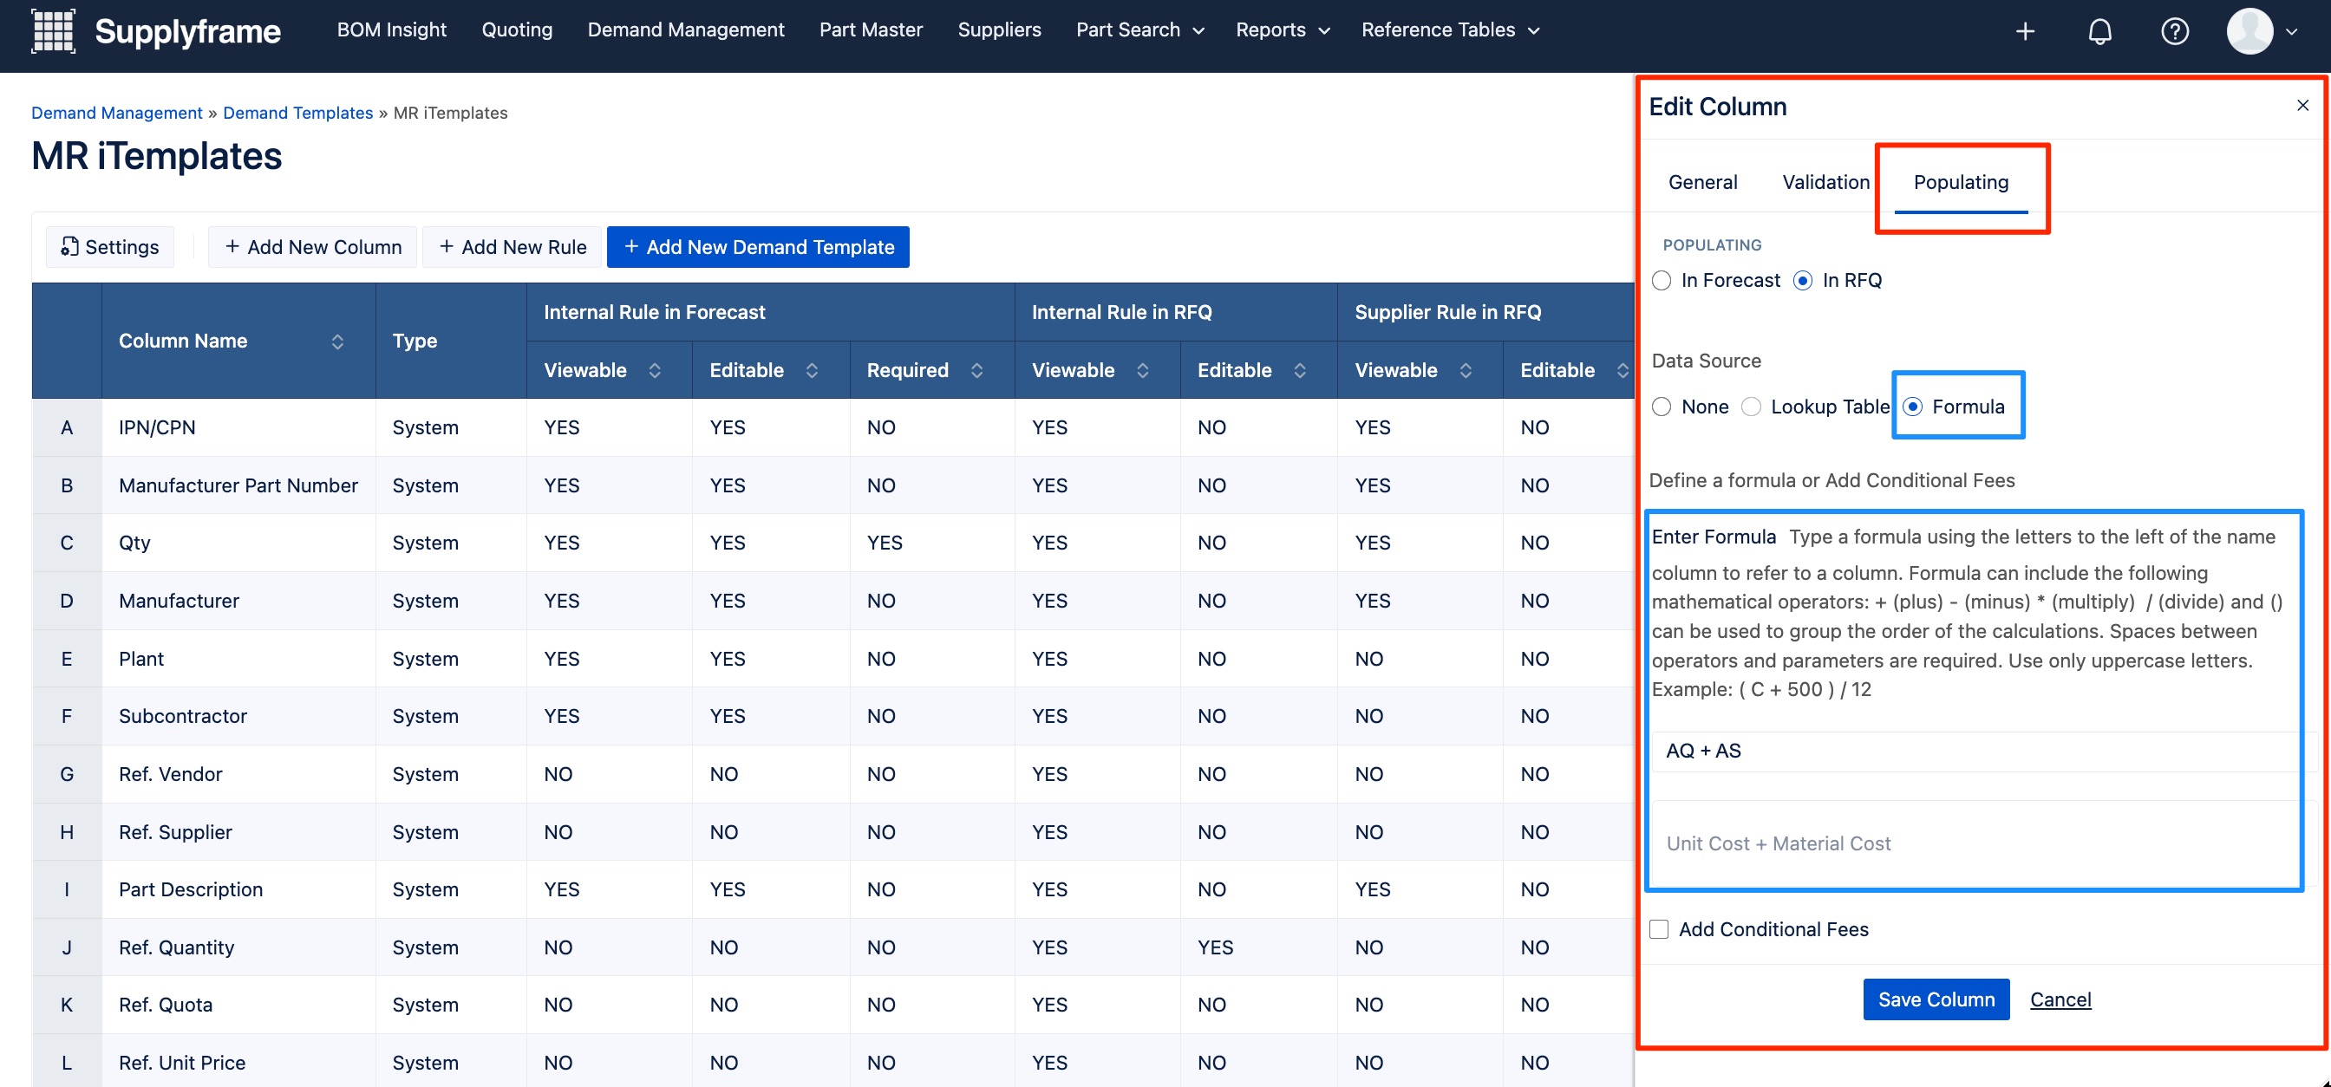Open user account dropdown chevron
2331x1087 pixels.
(x=2292, y=32)
